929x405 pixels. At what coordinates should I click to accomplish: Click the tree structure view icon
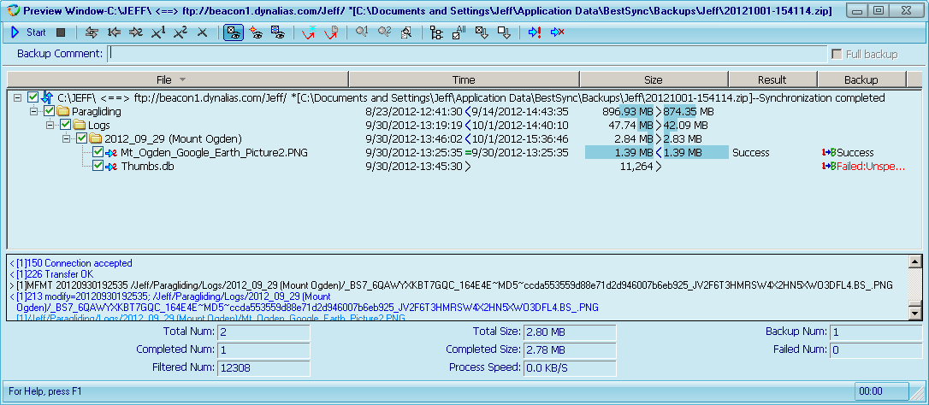(436, 32)
